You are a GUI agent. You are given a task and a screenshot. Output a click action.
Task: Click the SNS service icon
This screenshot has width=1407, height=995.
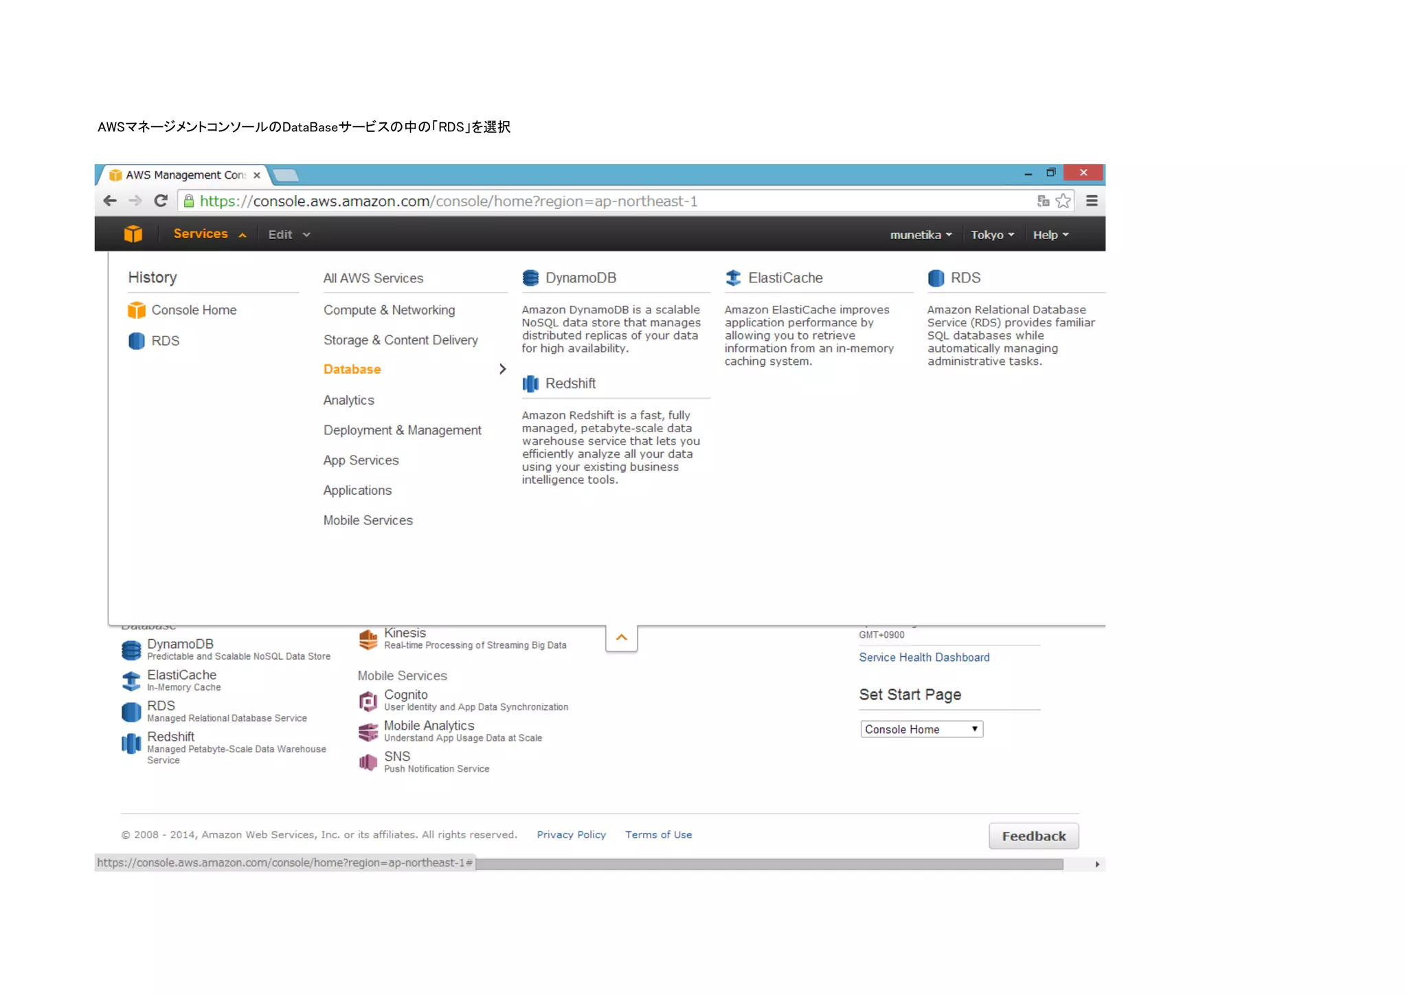[368, 763]
